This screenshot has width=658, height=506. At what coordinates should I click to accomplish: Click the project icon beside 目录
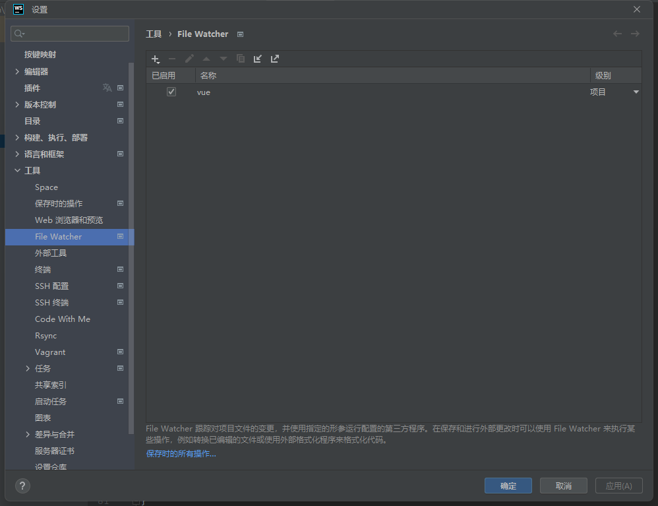(121, 121)
